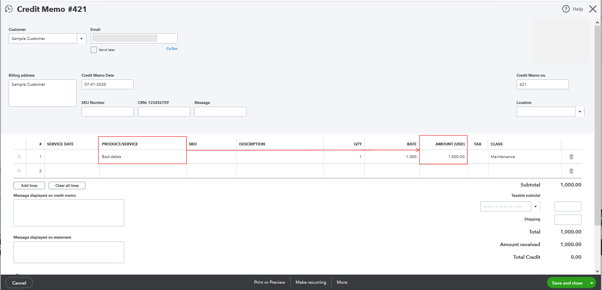
Task: Open Cc/Bcc fields
Action: [172, 48]
